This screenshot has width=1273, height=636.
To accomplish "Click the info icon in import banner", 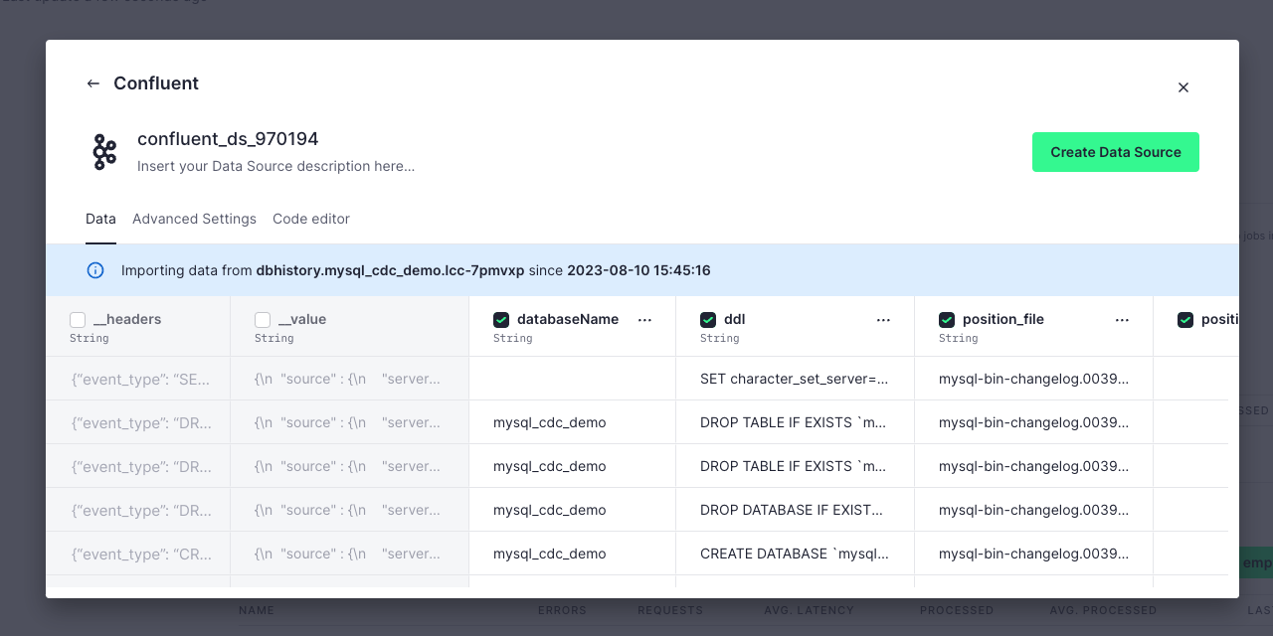I will 95,270.
